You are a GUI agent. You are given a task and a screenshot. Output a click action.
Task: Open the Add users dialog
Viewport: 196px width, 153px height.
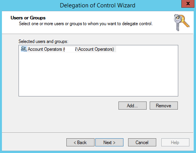tap(132, 106)
